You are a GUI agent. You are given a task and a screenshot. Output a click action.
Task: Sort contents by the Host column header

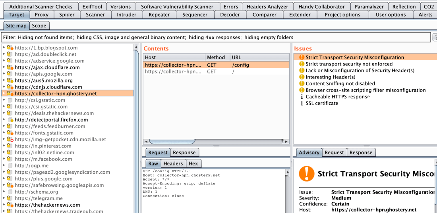[x=174, y=58]
